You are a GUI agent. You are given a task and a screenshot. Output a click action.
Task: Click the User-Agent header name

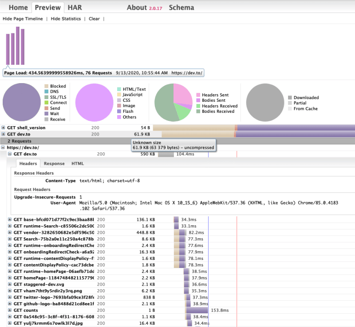[63, 203]
